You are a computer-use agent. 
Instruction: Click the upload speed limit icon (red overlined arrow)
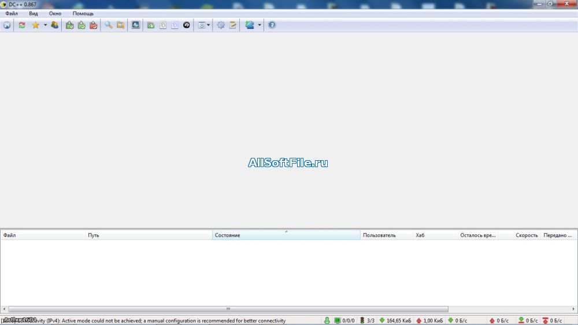click(x=545, y=320)
